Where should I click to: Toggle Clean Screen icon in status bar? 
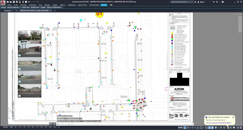[x=238, y=128]
